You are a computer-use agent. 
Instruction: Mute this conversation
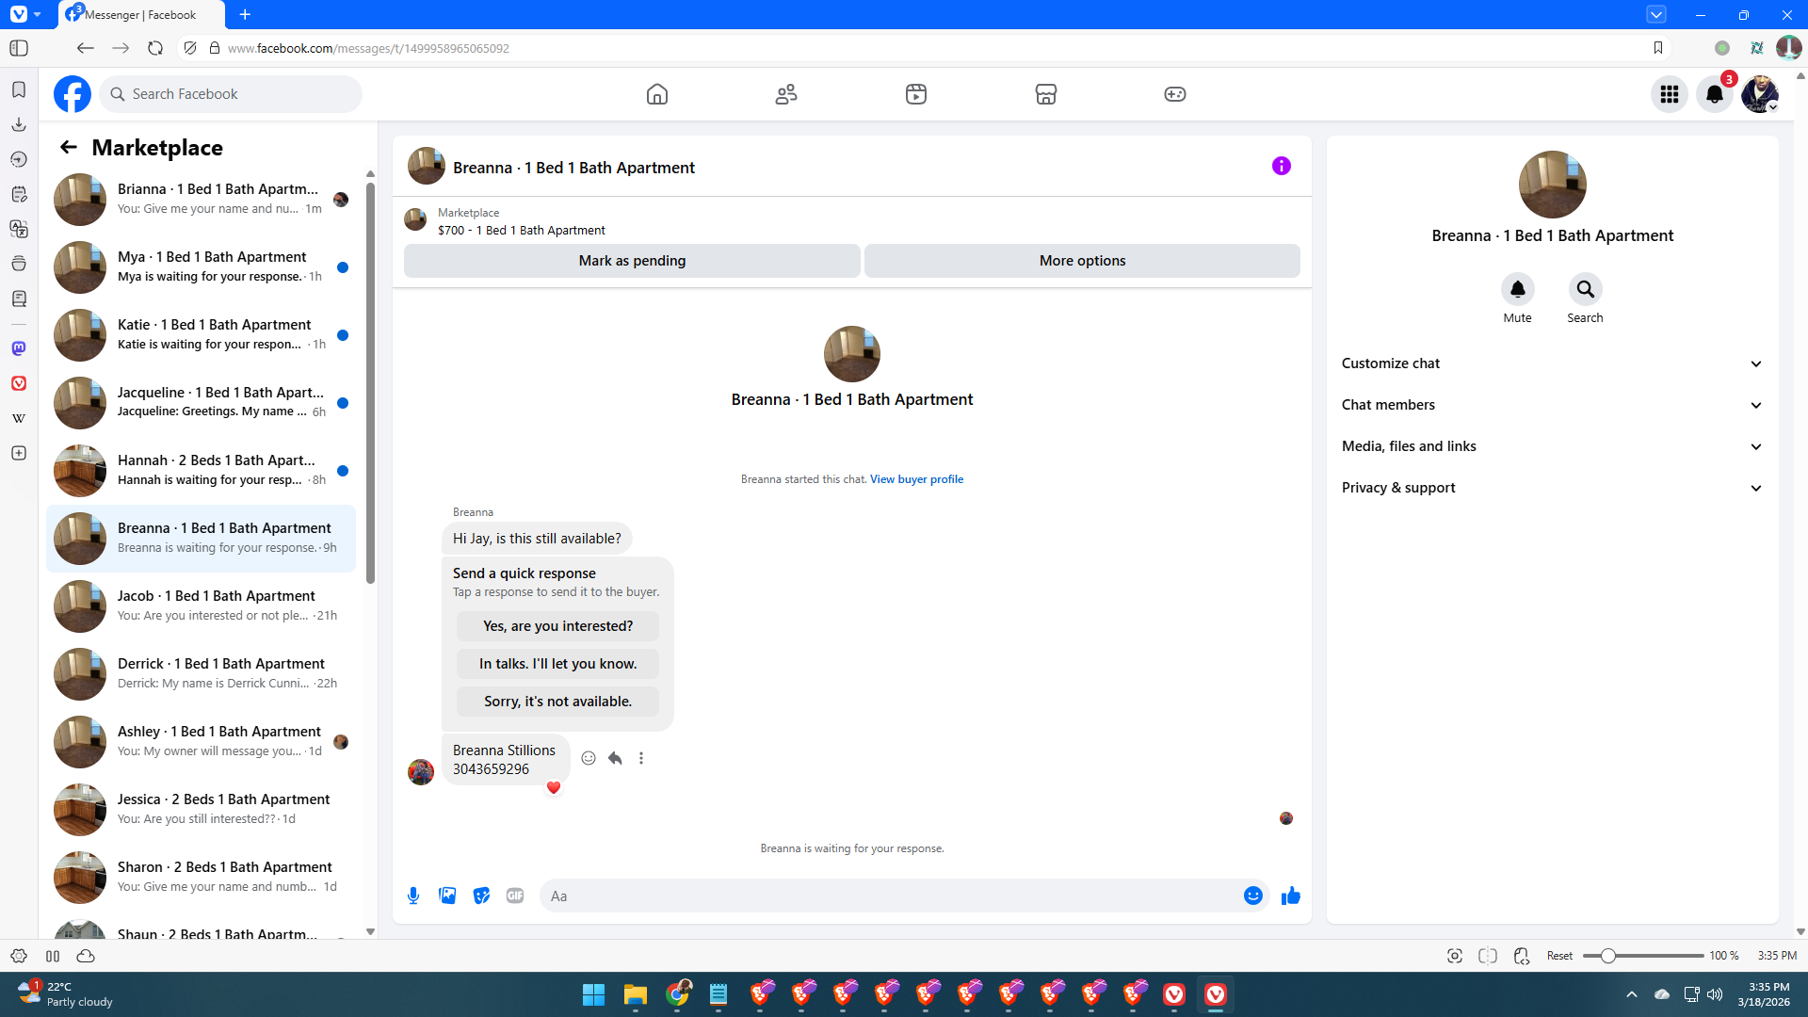[x=1517, y=290]
